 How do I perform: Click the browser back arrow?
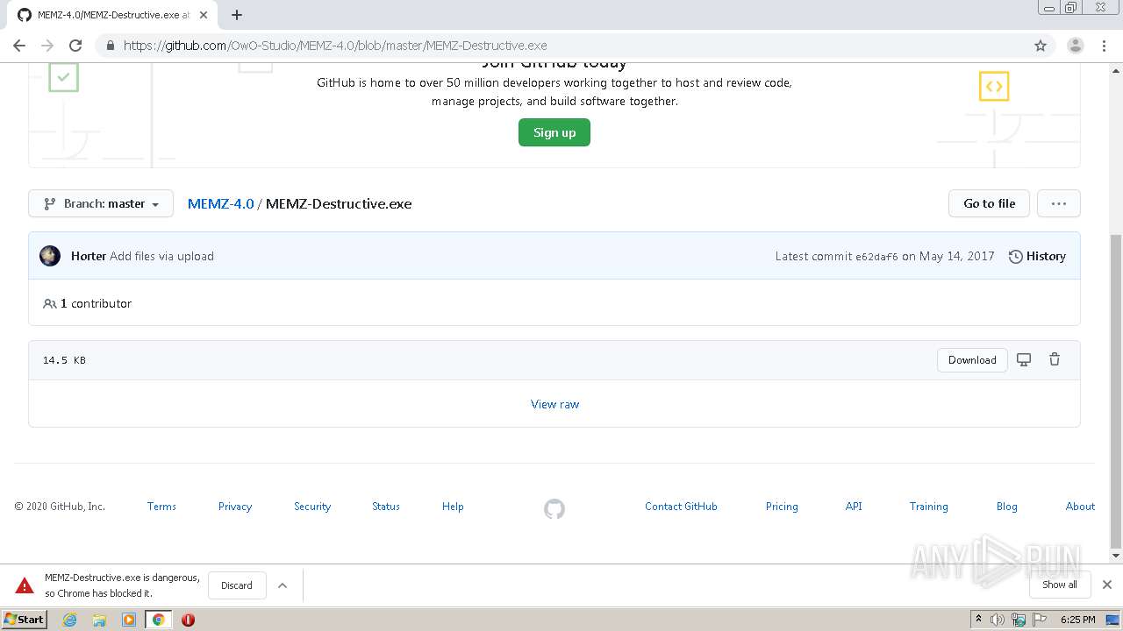coord(19,46)
